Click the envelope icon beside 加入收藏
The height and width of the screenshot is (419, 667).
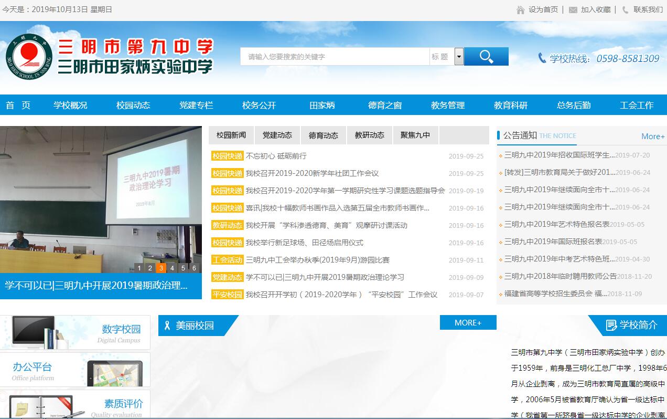coord(573,10)
